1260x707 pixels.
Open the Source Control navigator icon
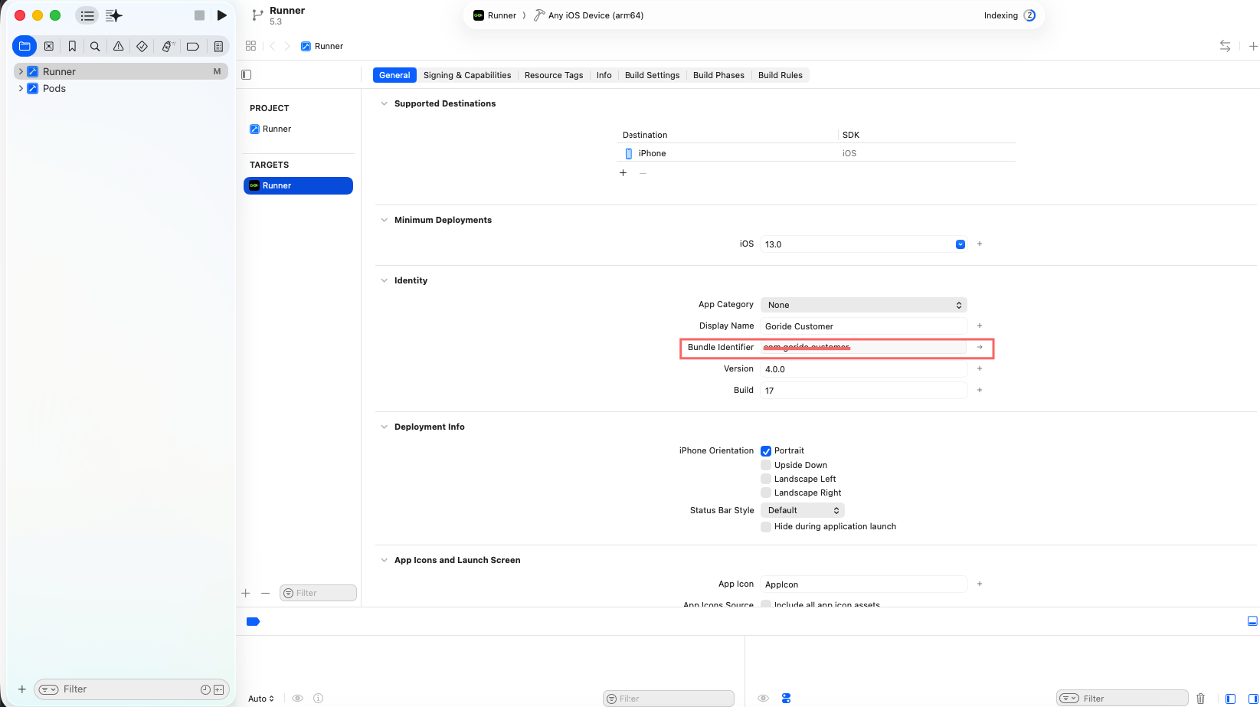[49, 47]
